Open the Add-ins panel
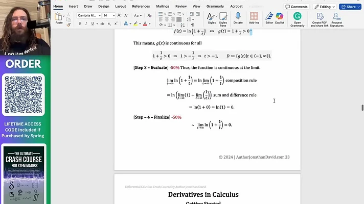This screenshot has width=364, height=204. pyautogui.click(x=254, y=18)
